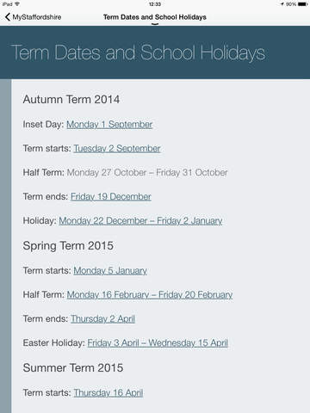310x413 pixels.
Task: Open the Monday 1 September link
Action: coord(109,125)
